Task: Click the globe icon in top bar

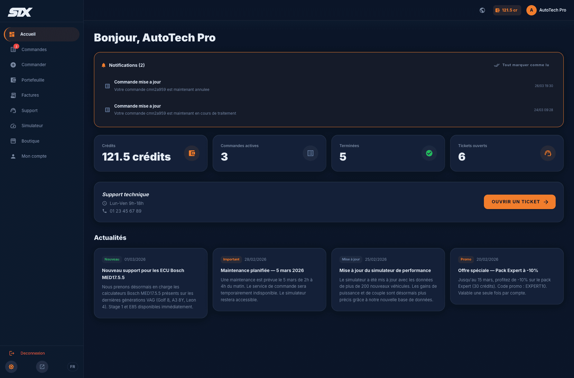Action: click(482, 10)
